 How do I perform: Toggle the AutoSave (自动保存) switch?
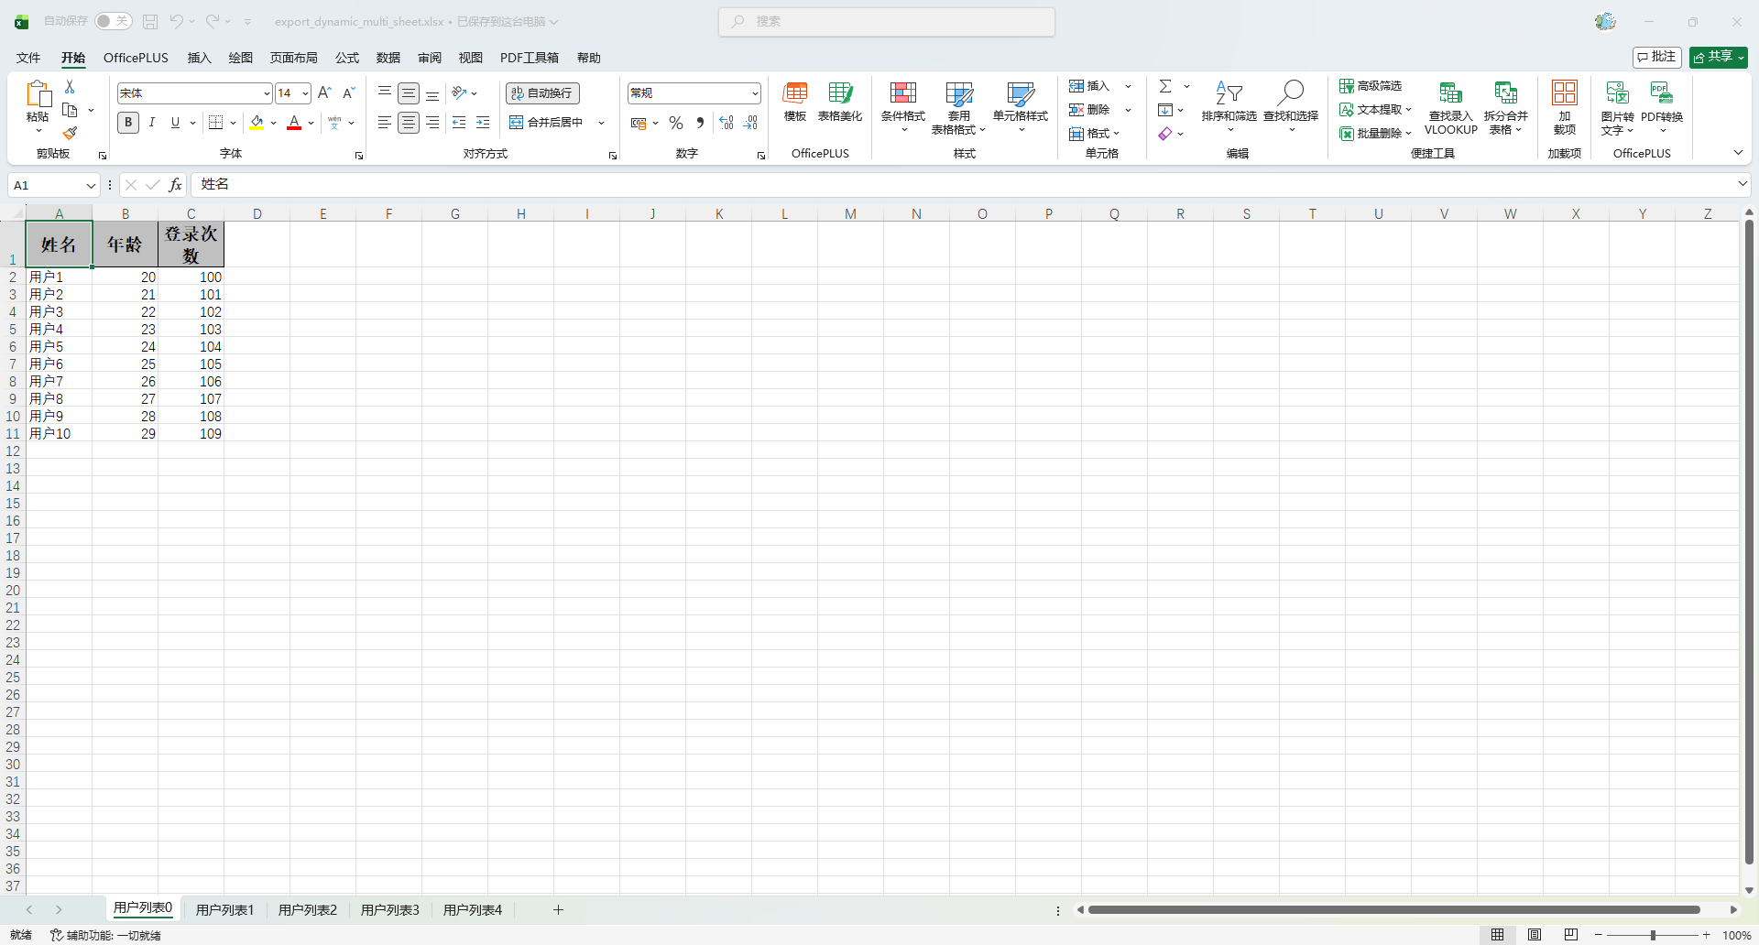(x=114, y=21)
